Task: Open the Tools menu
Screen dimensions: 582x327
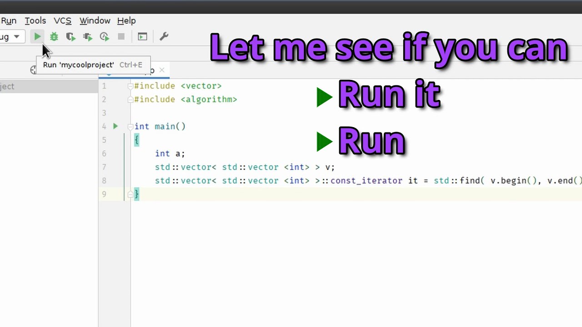Action: pyautogui.click(x=35, y=20)
